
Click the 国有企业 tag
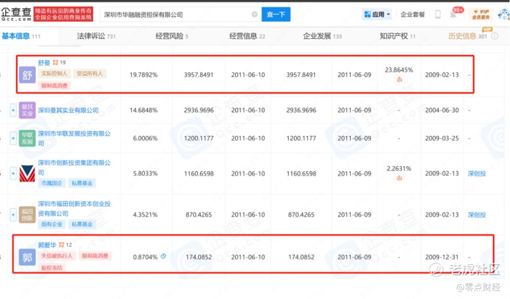[52, 224]
